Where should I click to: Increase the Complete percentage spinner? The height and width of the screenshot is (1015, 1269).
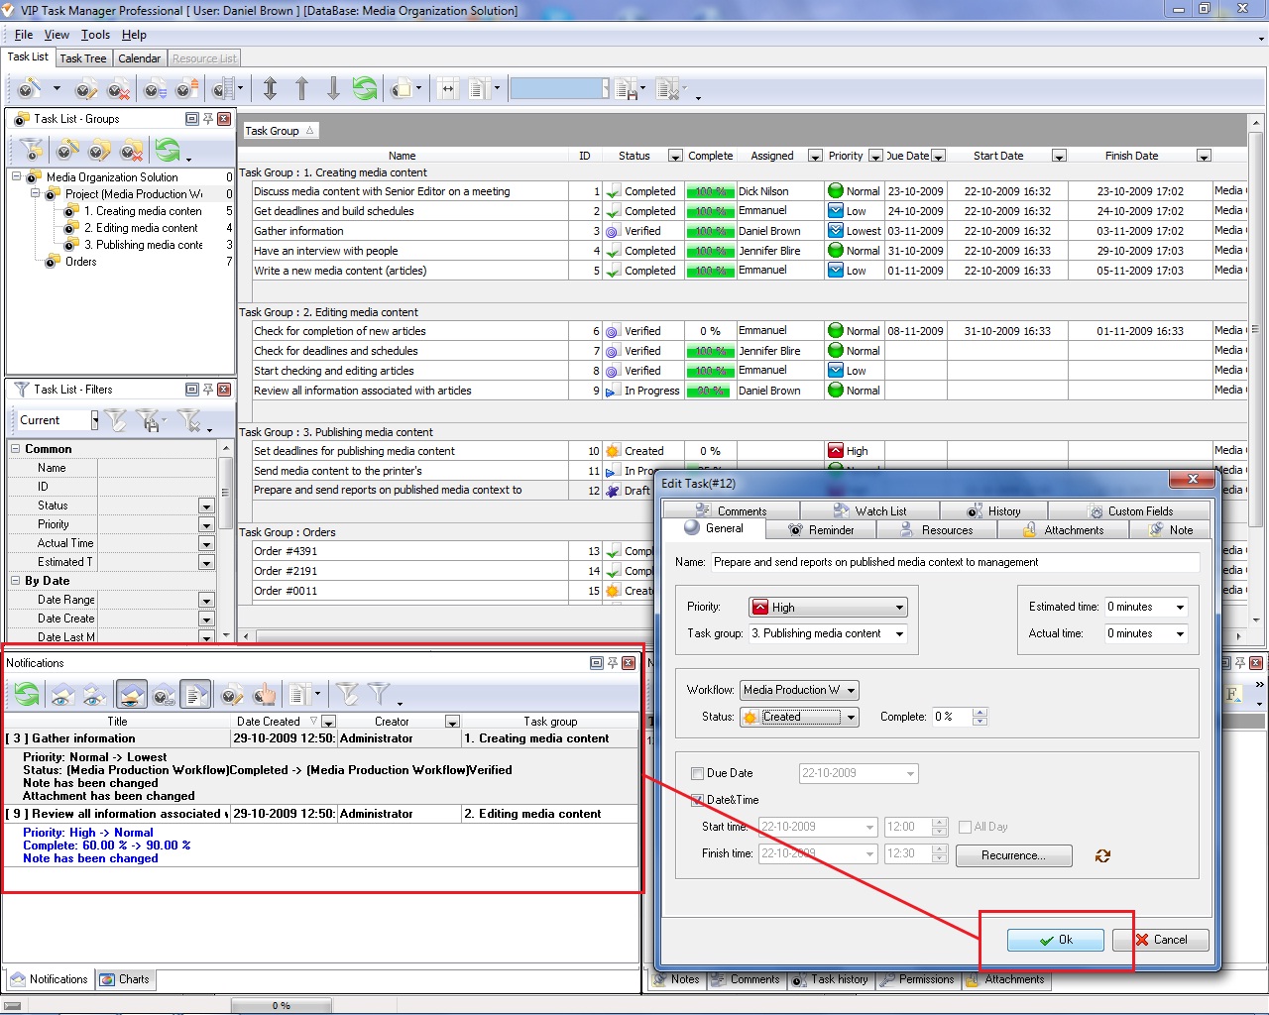980,713
